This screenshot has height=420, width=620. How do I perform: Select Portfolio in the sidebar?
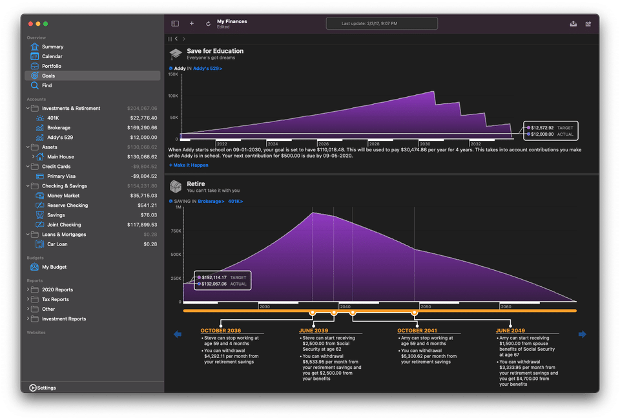52,66
